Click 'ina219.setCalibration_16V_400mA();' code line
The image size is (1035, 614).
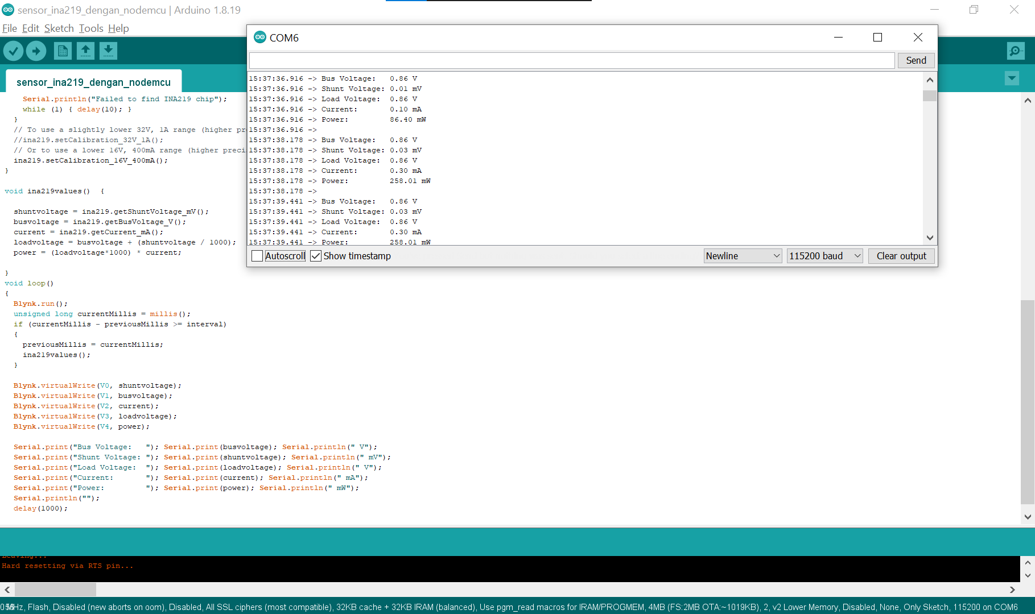point(91,160)
